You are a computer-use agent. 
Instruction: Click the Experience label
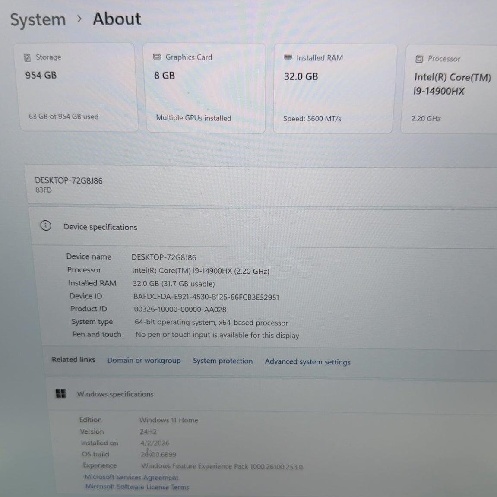coord(99,465)
